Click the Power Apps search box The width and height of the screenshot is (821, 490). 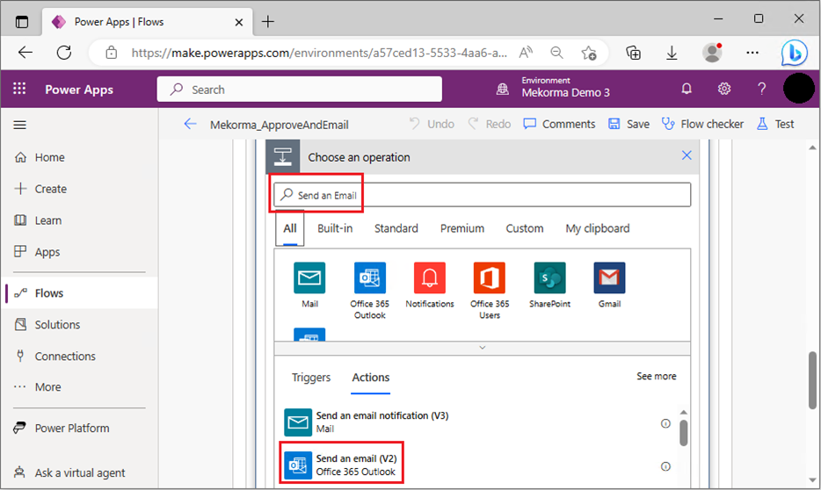pos(300,90)
